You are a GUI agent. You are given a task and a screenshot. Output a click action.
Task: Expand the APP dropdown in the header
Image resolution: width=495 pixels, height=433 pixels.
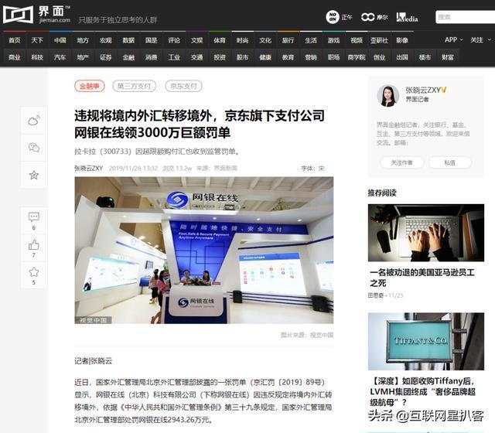point(454,39)
